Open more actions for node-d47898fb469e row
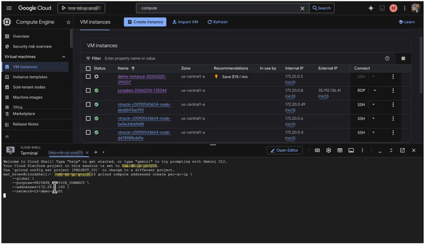 [393, 133]
